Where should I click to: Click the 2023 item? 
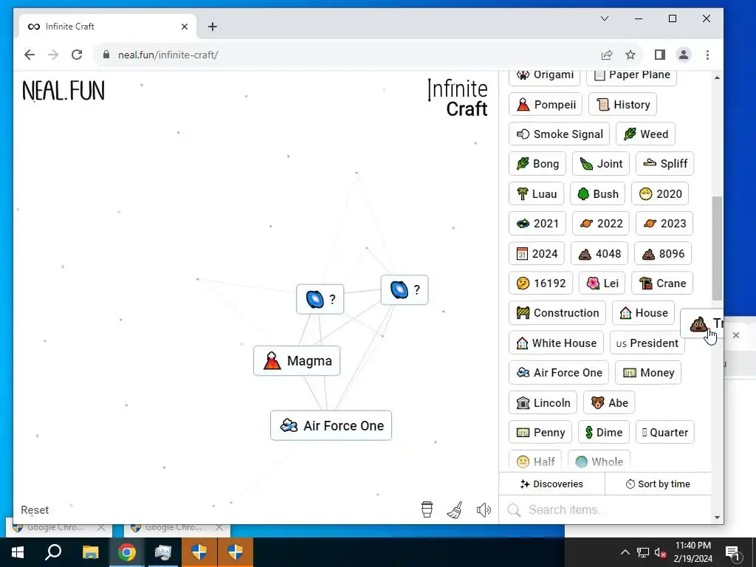(664, 223)
